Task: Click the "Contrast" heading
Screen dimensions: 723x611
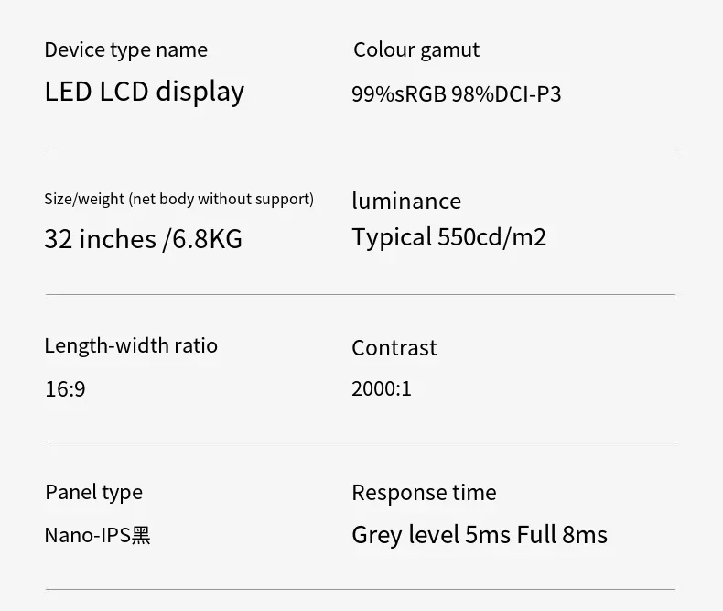Action: coord(394,347)
